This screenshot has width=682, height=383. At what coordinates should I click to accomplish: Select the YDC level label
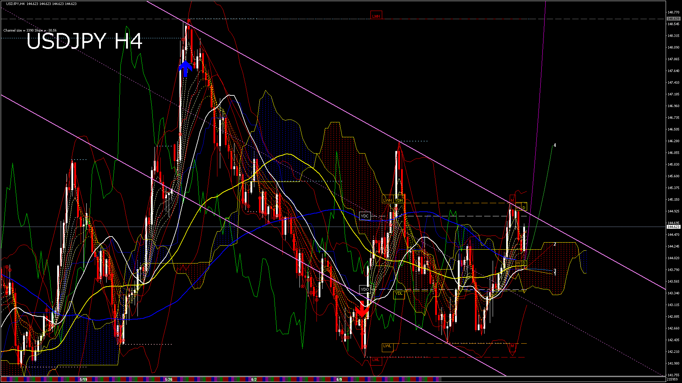coord(365,216)
